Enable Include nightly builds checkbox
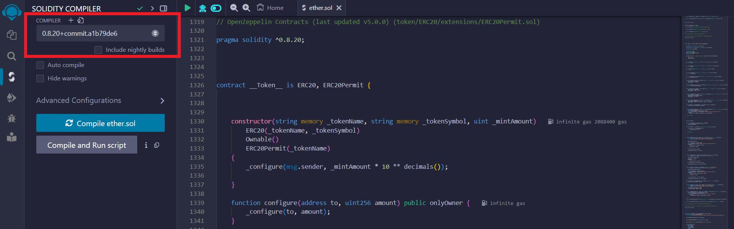This screenshot has width=734, height=229. pos(98,50)
